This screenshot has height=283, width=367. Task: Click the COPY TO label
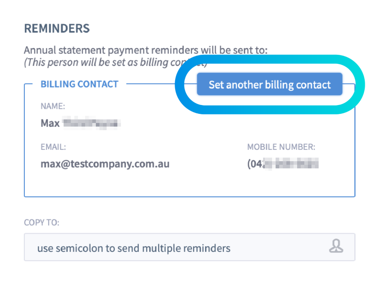pos(42,223)
